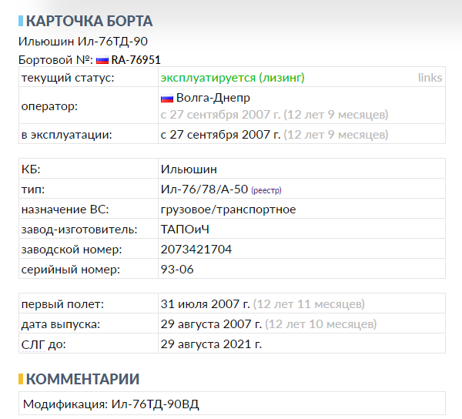Click the release date 29 августа 2007 г.
Screen dimensions: 462x419
point(211,324)
